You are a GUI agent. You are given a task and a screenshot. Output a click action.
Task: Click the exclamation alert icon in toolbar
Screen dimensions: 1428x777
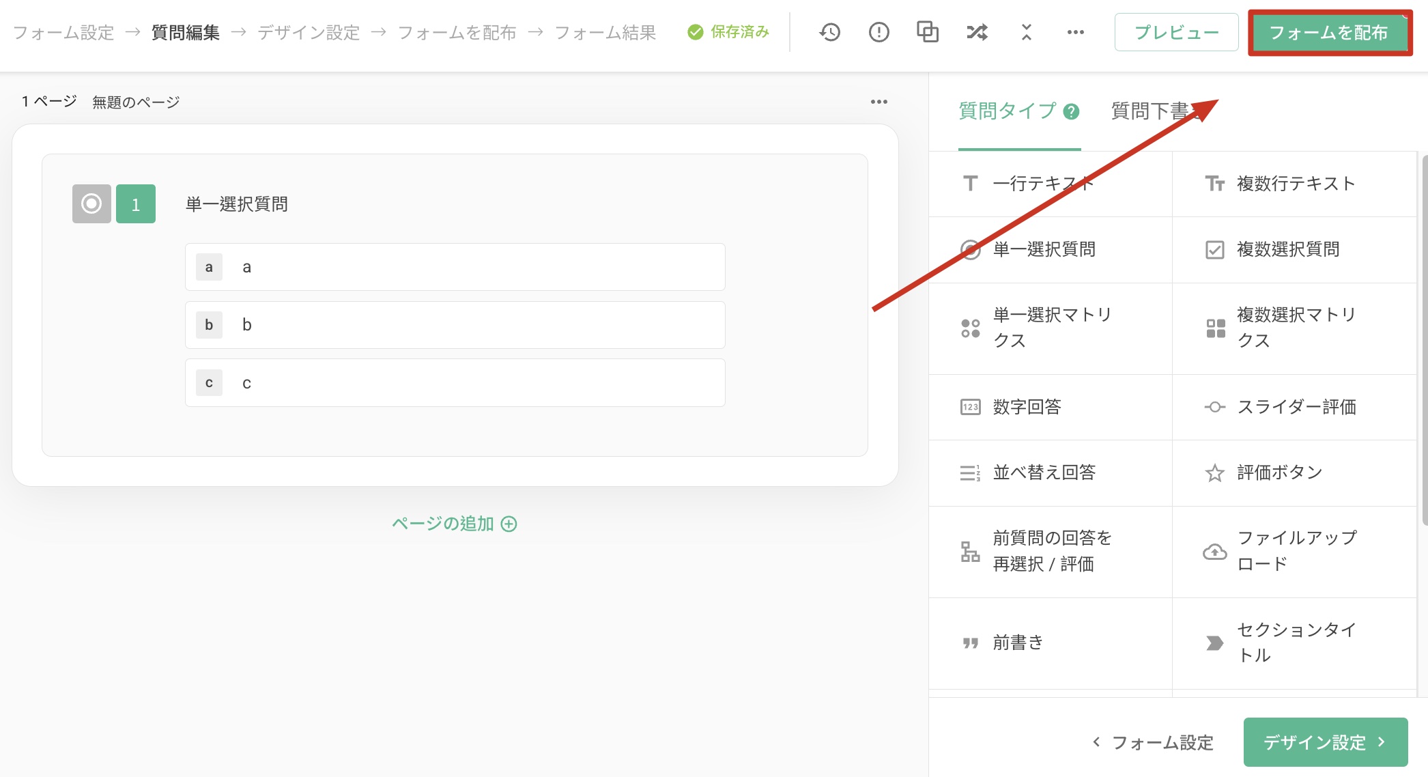pyautogui.click(x=879, y=32)
